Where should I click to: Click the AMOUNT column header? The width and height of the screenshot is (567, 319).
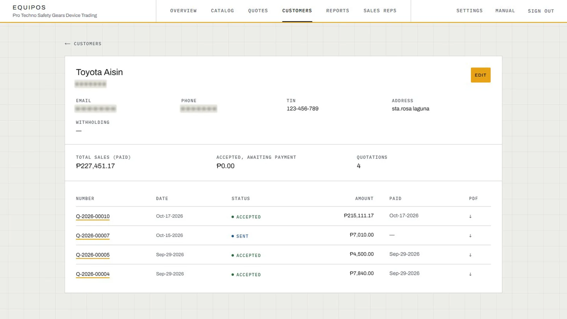point(364,198)
